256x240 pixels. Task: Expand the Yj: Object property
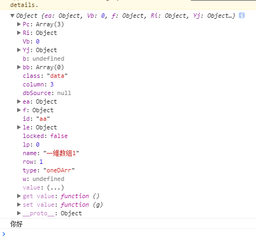coord(19,50)
